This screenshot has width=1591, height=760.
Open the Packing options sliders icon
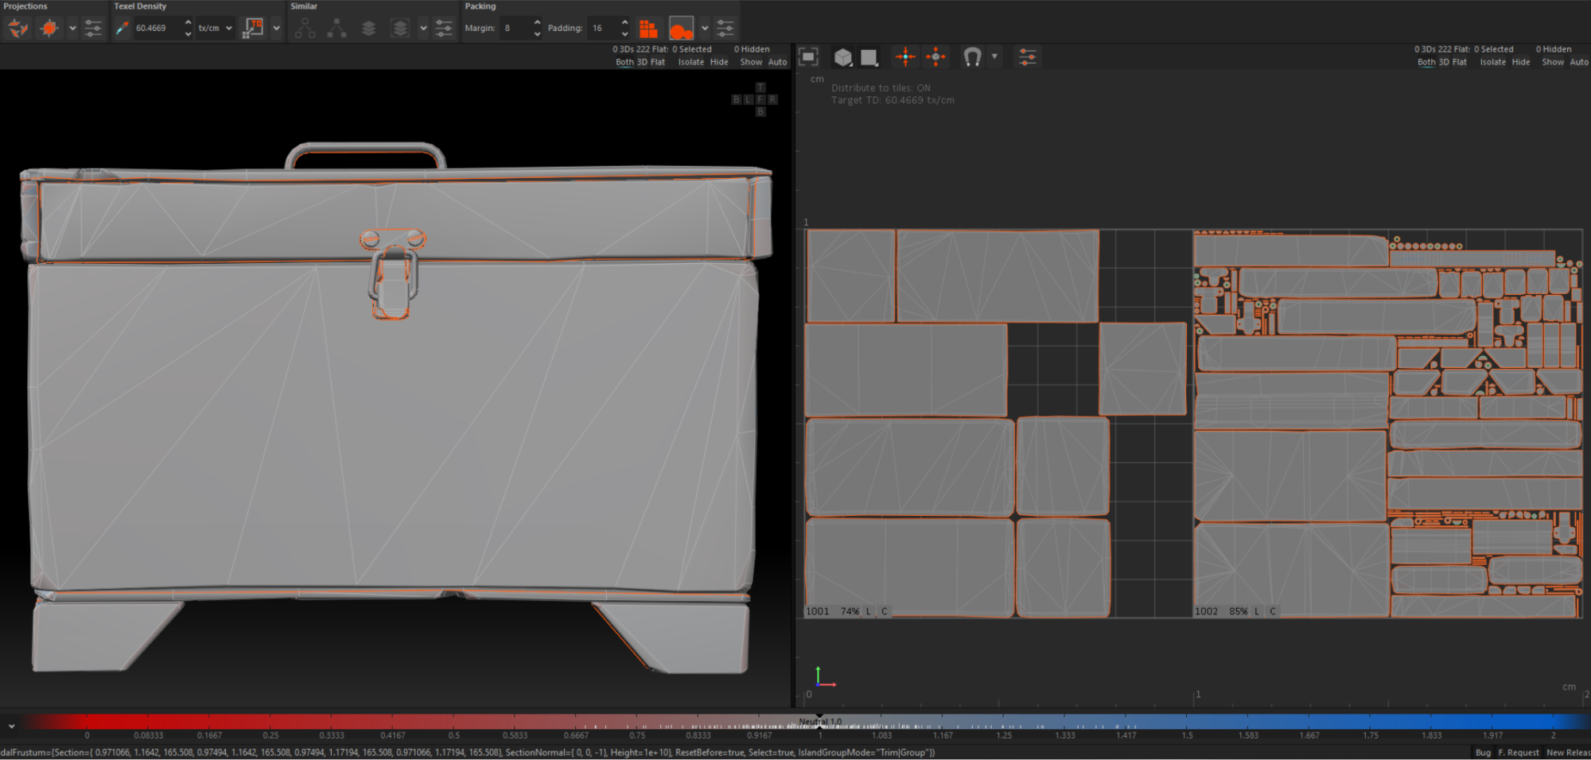point(725,29)
